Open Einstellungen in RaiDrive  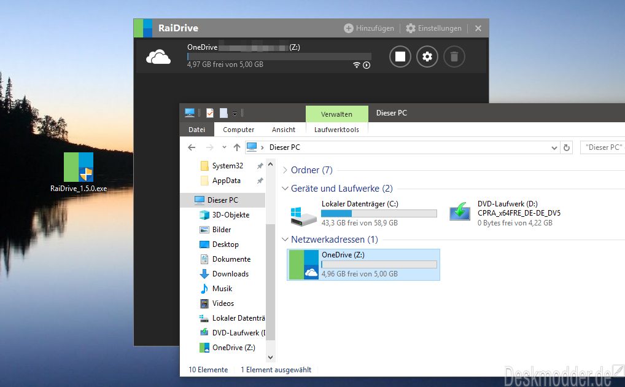(433, 28)
